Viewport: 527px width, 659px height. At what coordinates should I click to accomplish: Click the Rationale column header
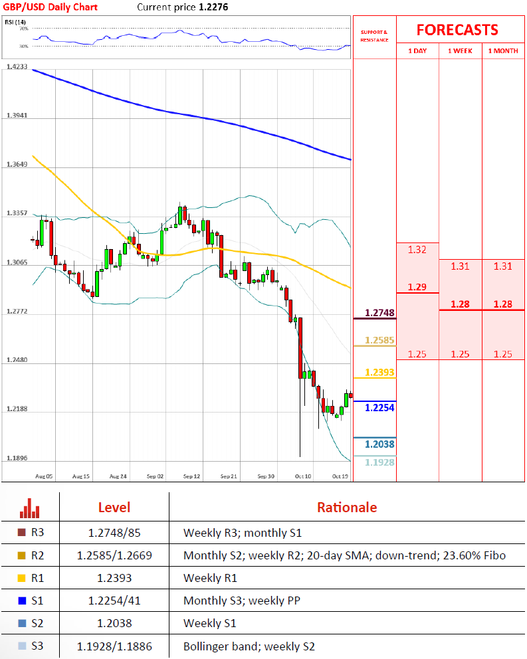[x=347, y=508]
